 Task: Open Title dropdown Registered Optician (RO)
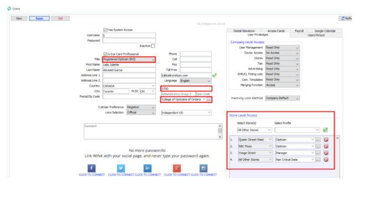click(x=129, y=59)
